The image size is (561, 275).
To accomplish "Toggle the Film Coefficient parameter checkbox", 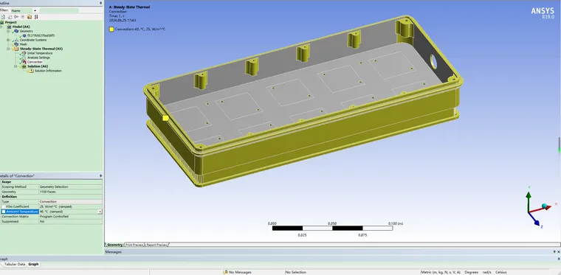I will [4, 206].
